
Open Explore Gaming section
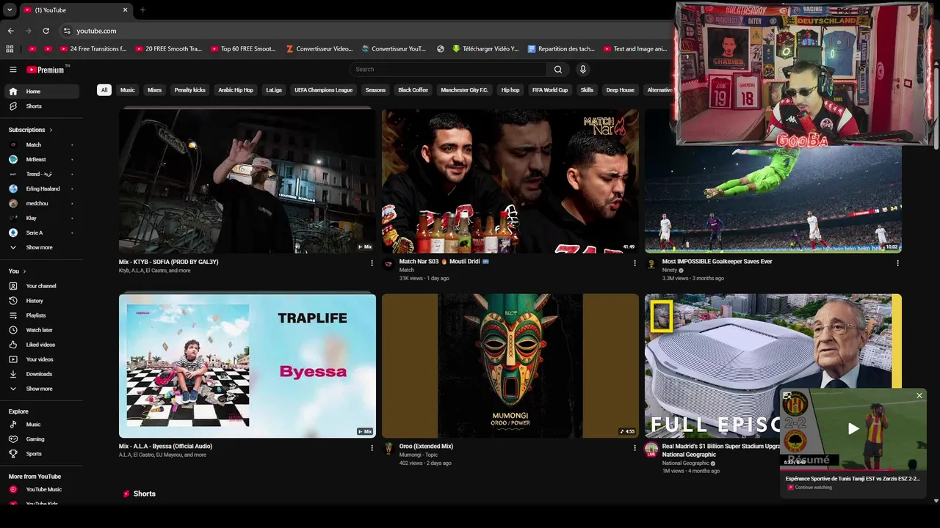click(43, 439)
